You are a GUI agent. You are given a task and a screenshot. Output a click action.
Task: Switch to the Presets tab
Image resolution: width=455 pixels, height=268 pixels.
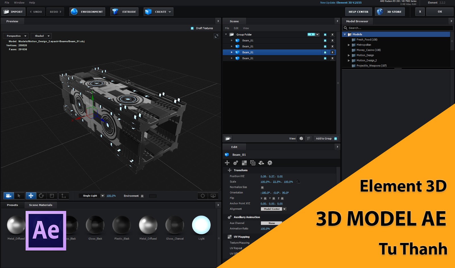(12, 205)
